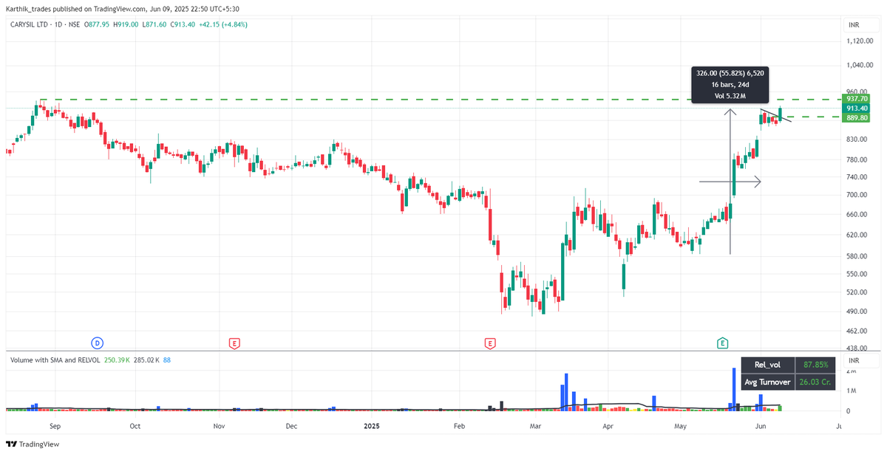
Task: Click the 2M volume axis label
Action: tap(852, 370)
